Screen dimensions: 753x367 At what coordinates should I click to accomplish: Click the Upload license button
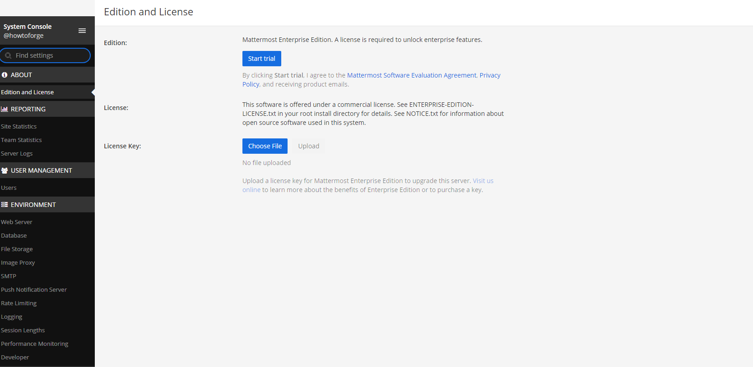308,146
